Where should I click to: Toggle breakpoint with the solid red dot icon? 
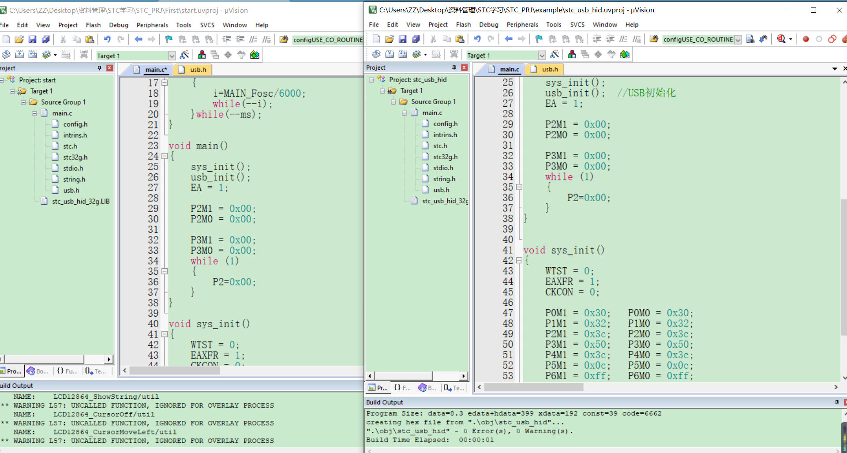coord(806,39)
